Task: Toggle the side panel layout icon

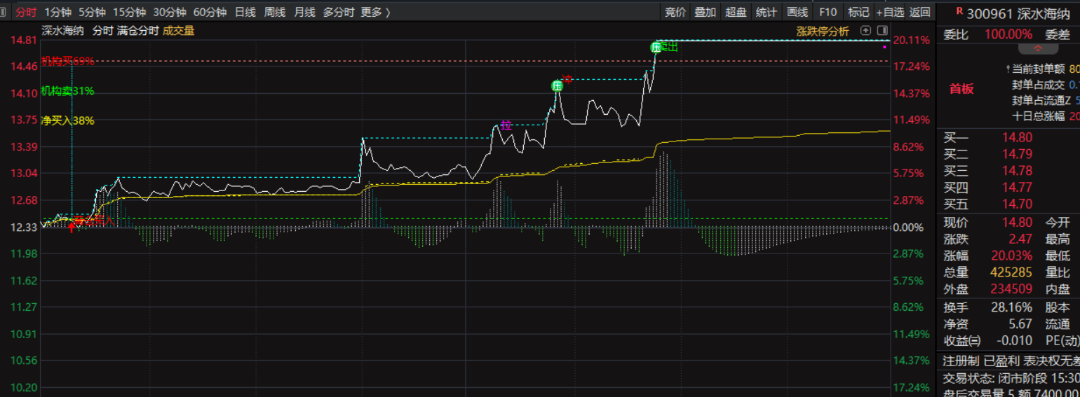Action: (x=882, y=31)
